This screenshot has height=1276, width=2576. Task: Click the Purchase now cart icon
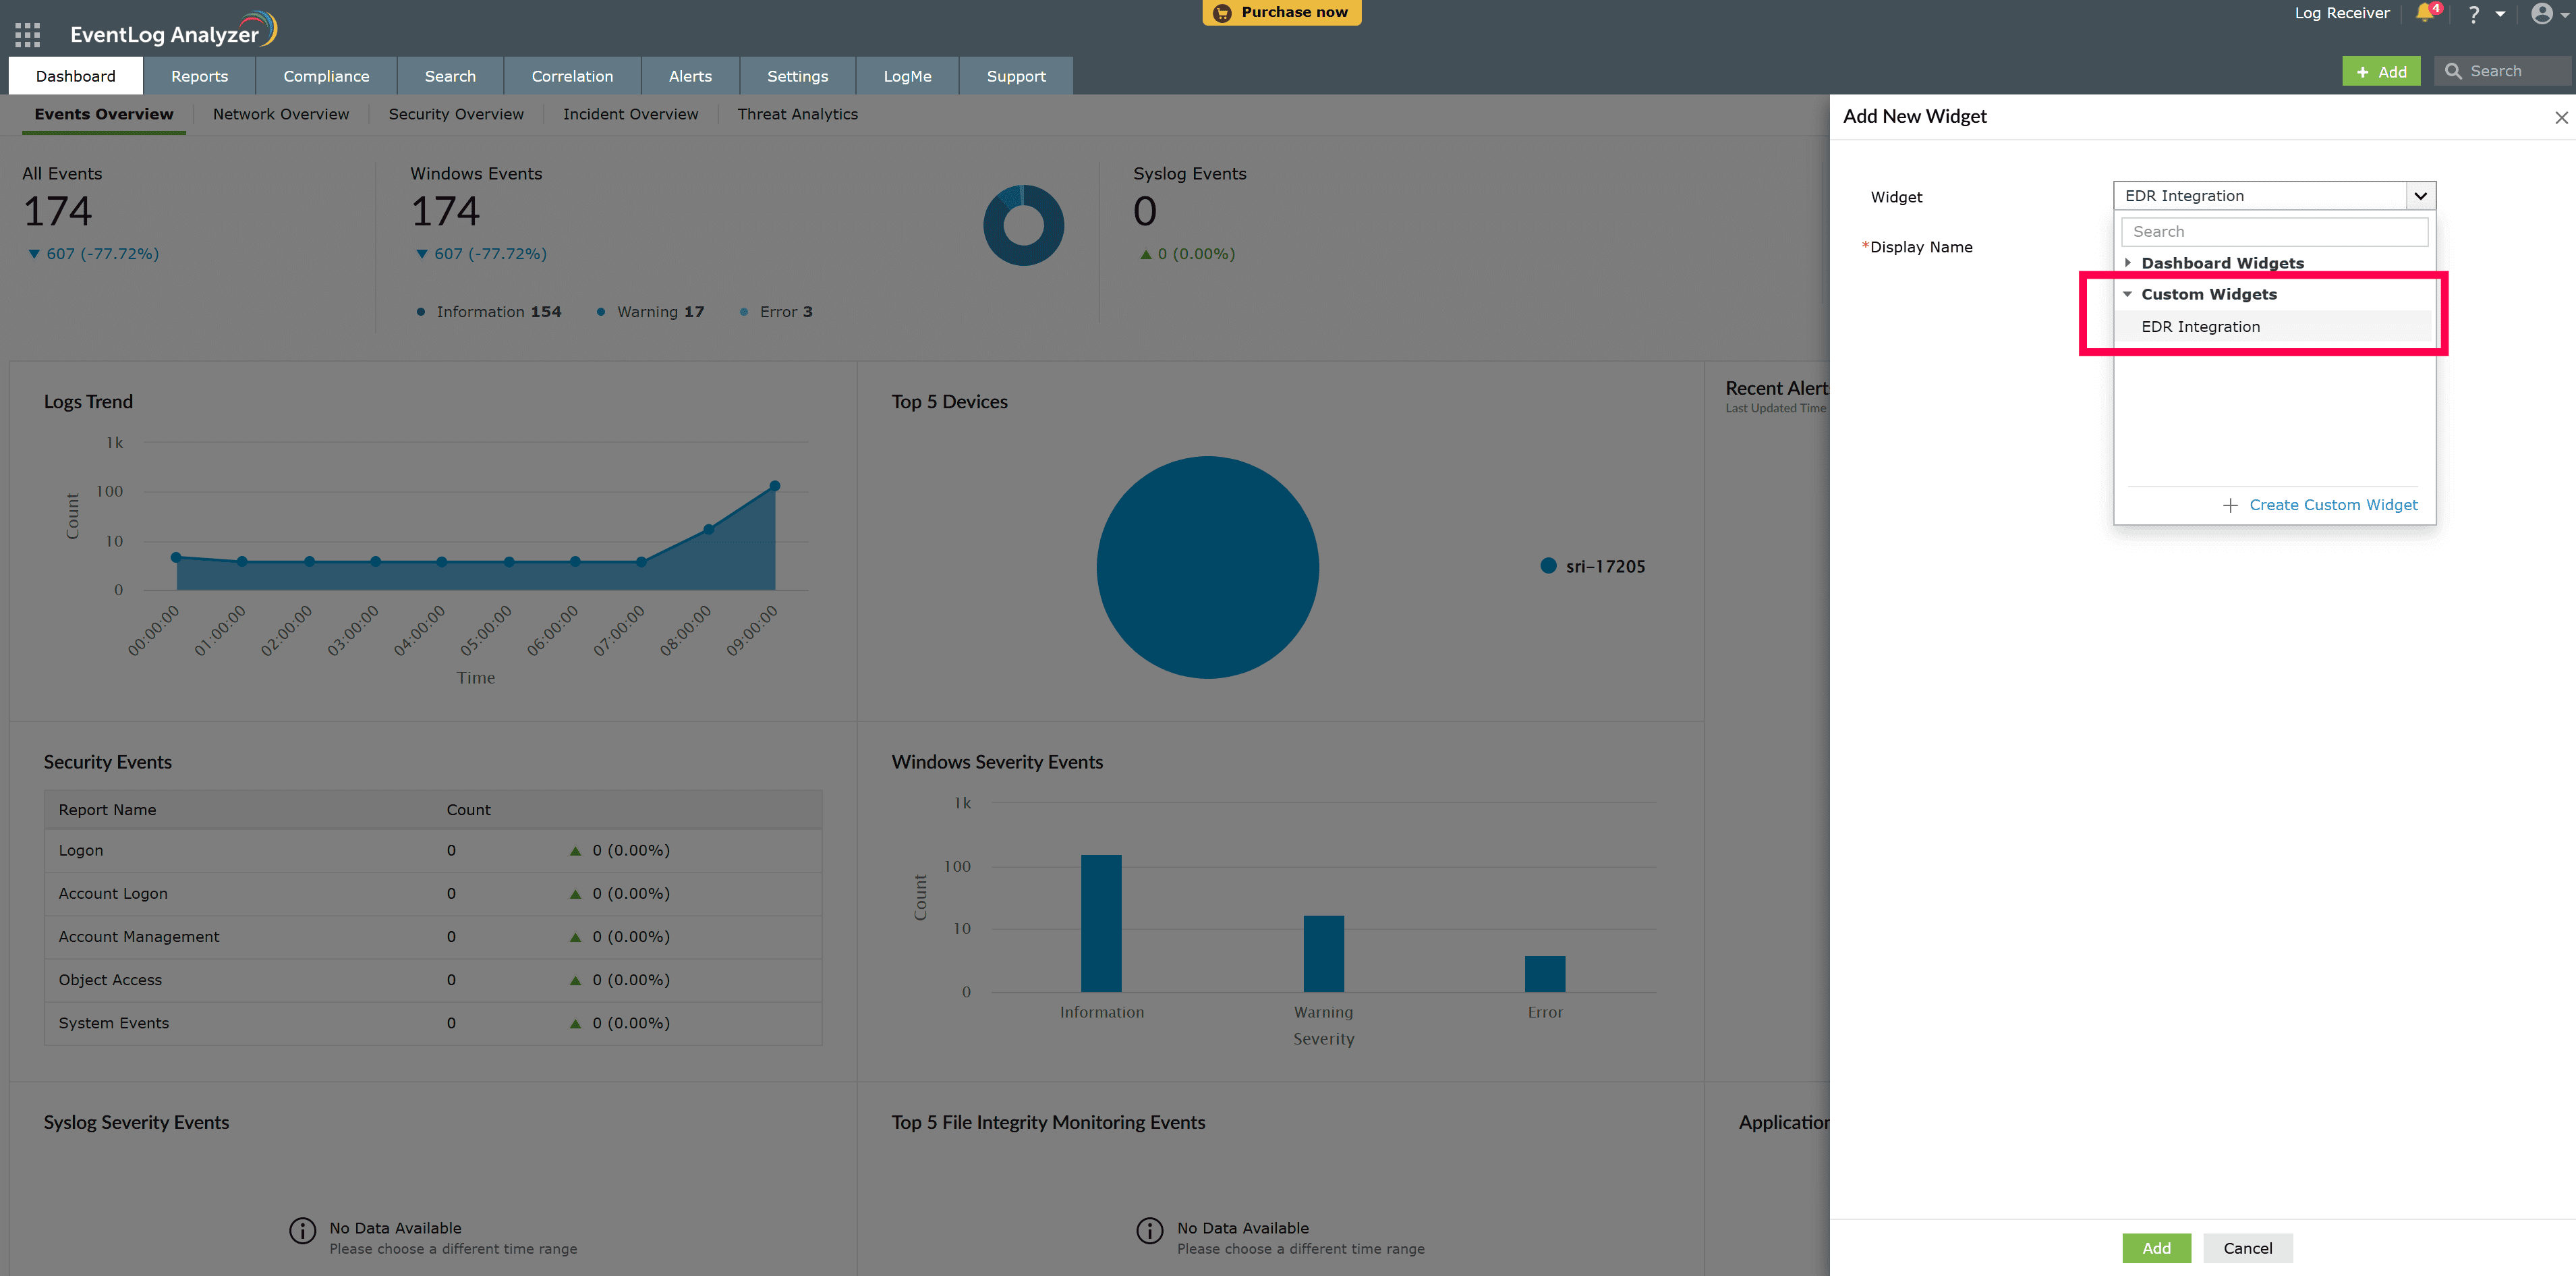pyautogui.click(x=1222, y=13)
